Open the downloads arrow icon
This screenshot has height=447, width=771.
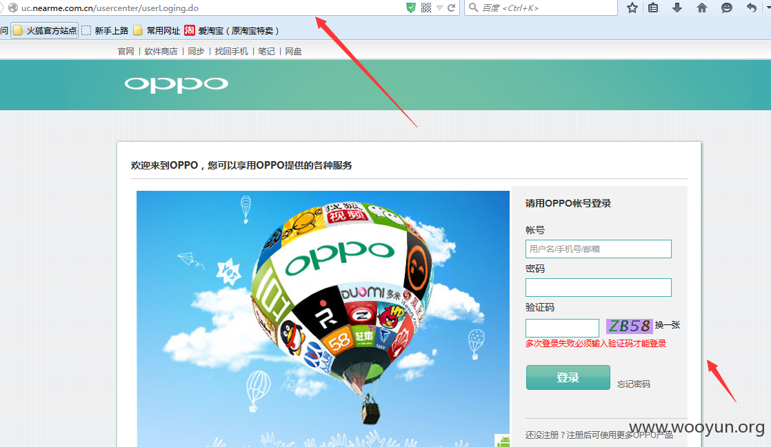[677, 8]
